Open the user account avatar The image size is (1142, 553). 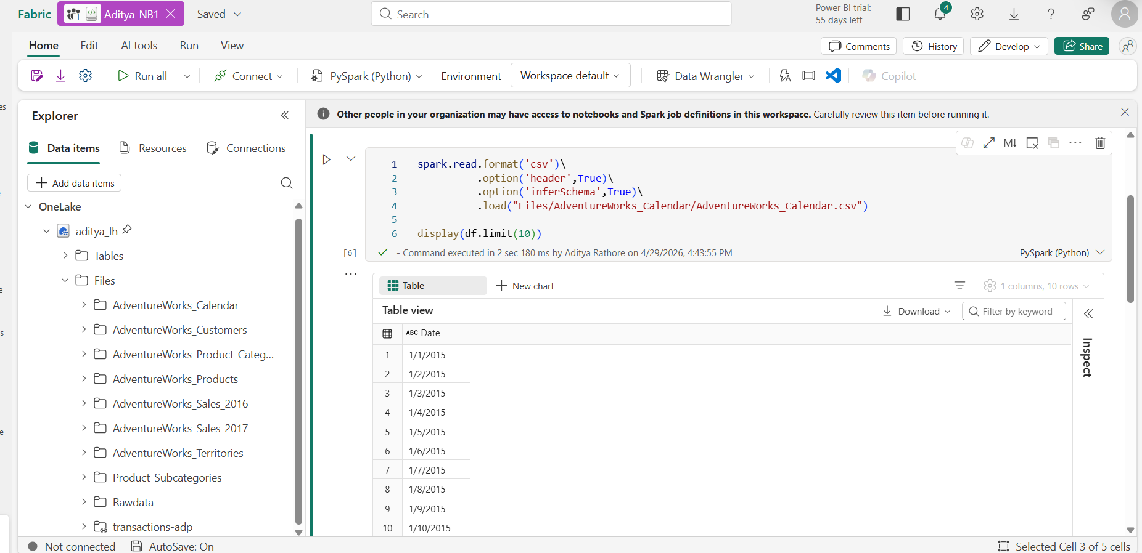pyautogui.click(x=1124, y=14)
